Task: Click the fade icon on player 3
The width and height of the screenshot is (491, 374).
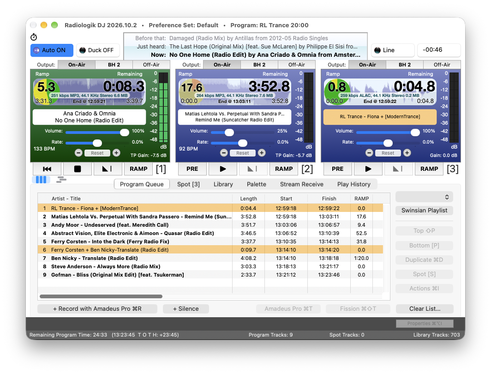Action: [398, 169]
